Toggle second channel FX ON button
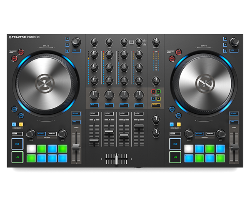Image resolution: width=250 pixels, height=200 pixels. tap(109, 105)
